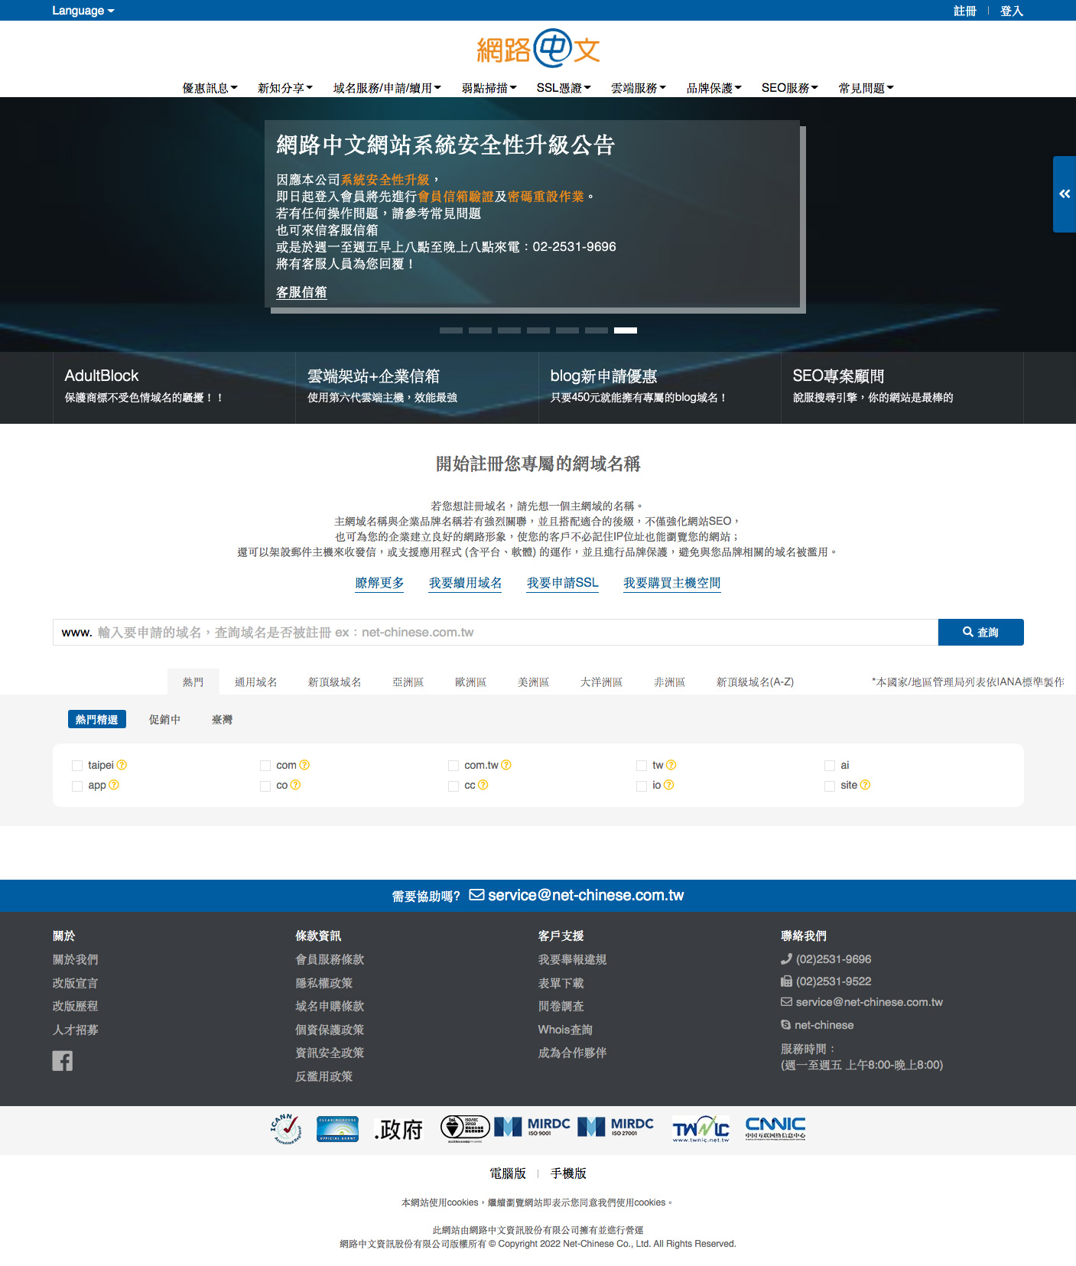Select the 臺灣 sub-tab

click(x=222, y=719)
